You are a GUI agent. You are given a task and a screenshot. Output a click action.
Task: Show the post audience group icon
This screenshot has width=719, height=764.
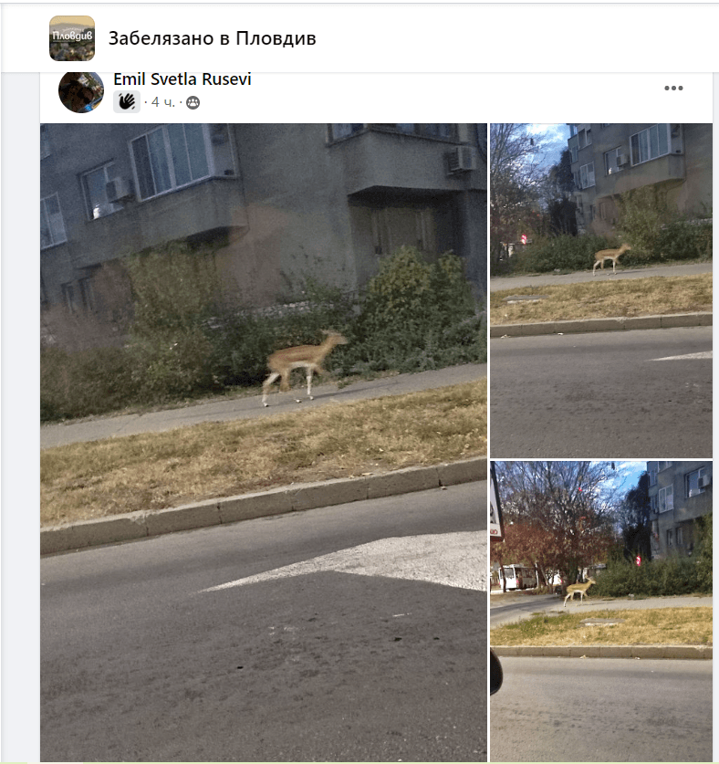coord(193,102)
